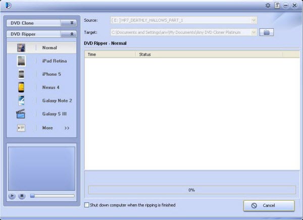
Task: Open the help question-mark icon
Action: 277,6
